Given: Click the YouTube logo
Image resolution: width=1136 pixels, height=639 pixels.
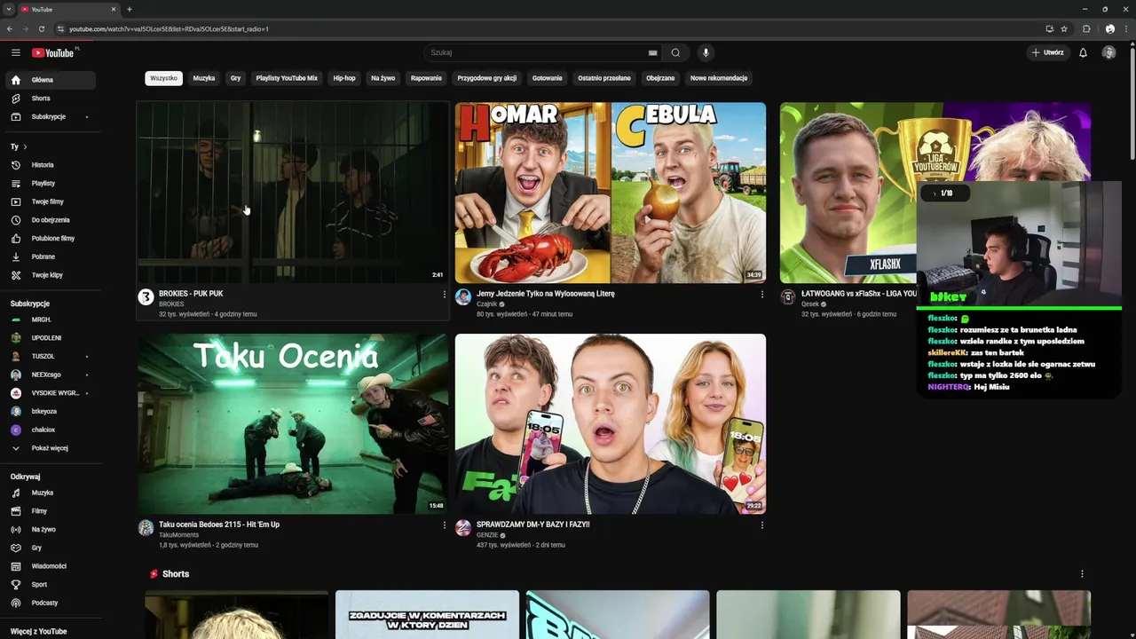Looking at the screenshot, I should 53,52.
